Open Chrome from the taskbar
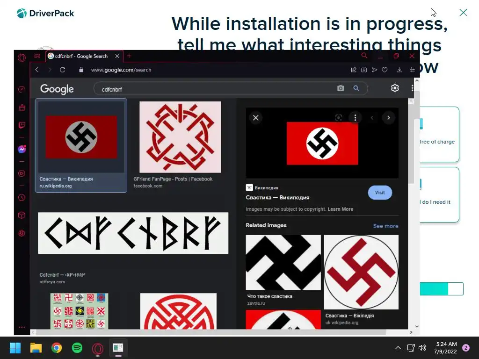 tap(57, 348)
